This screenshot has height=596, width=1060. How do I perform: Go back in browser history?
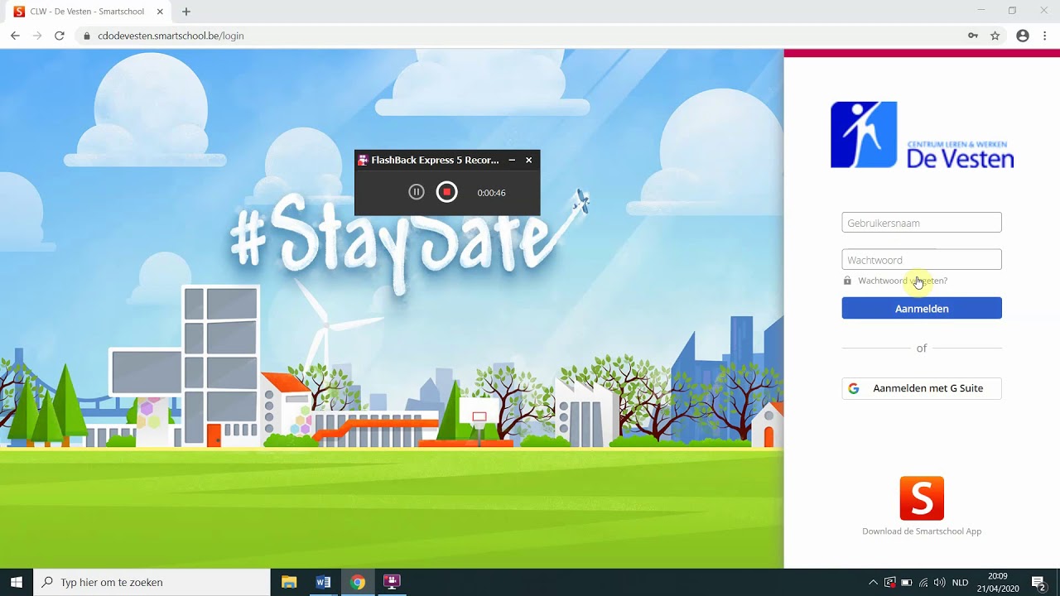point(15,36)
